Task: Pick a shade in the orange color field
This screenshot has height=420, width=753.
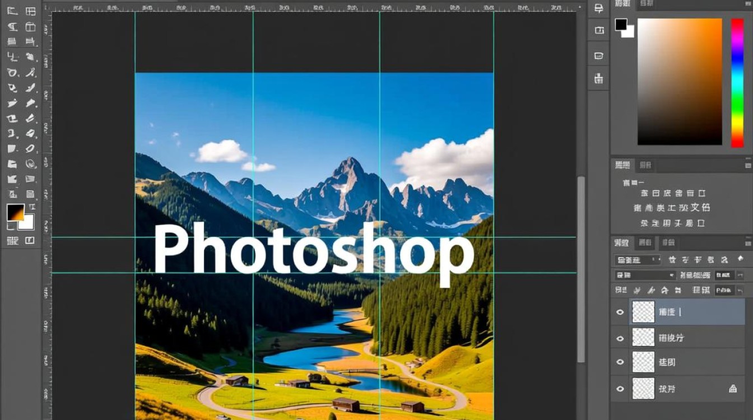Action: [680, 82]
